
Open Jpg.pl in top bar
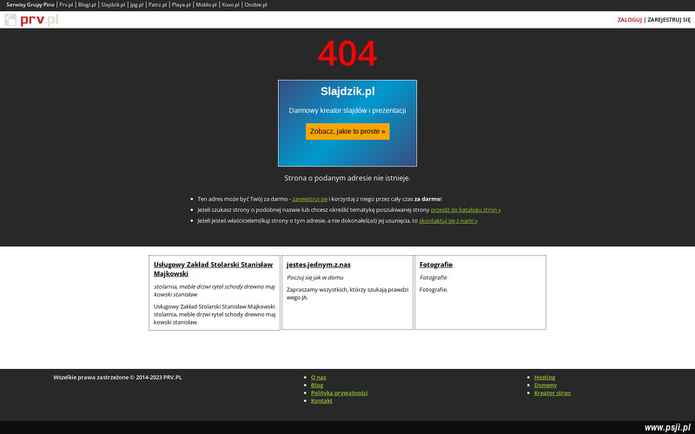[136, 5]
